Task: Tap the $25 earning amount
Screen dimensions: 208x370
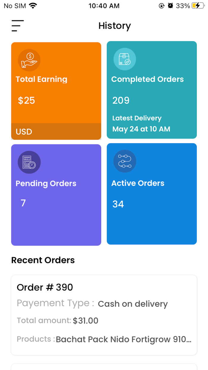Action: coord(26,101)
